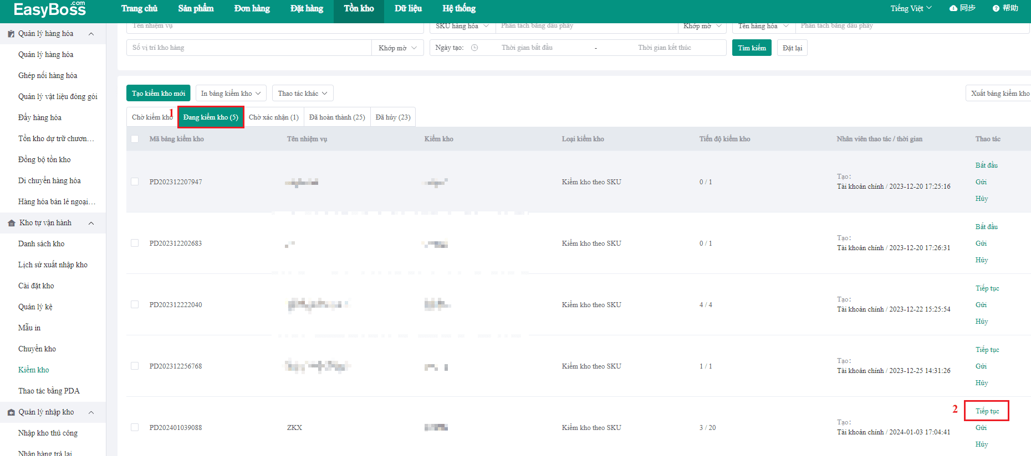This screenshot has height=456, width=1031.
Task: Switch to Đã hoàn thành (25) tab
Action: coord(337,117)
